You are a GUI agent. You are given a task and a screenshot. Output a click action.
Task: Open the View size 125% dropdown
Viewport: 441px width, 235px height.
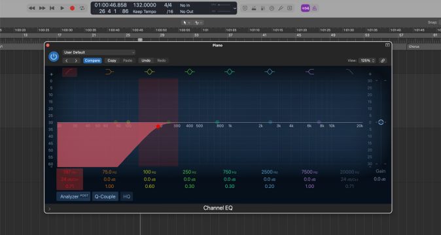tap(367, 61)
